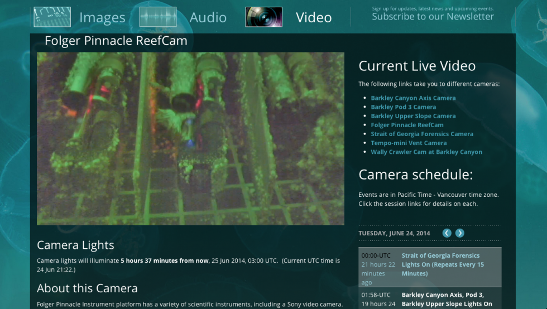The height and width of the screenshot is (309, 547).
Task: Open Barkley Upper Slope Camera link
Action: pyautogui.click(x=413, y=116)
